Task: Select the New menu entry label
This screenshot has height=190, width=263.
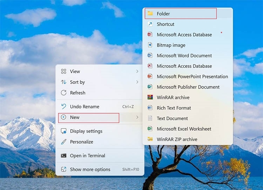Action: pyautogui.click(x=75, y=117)
